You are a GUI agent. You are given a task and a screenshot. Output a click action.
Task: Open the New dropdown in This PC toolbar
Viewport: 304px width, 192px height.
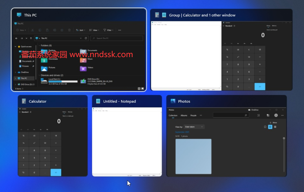click(x=21, y=30)
